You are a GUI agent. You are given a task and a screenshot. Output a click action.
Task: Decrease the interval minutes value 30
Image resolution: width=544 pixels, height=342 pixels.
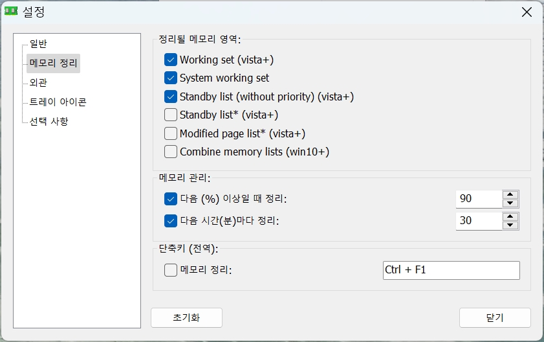tap(510, 225)
